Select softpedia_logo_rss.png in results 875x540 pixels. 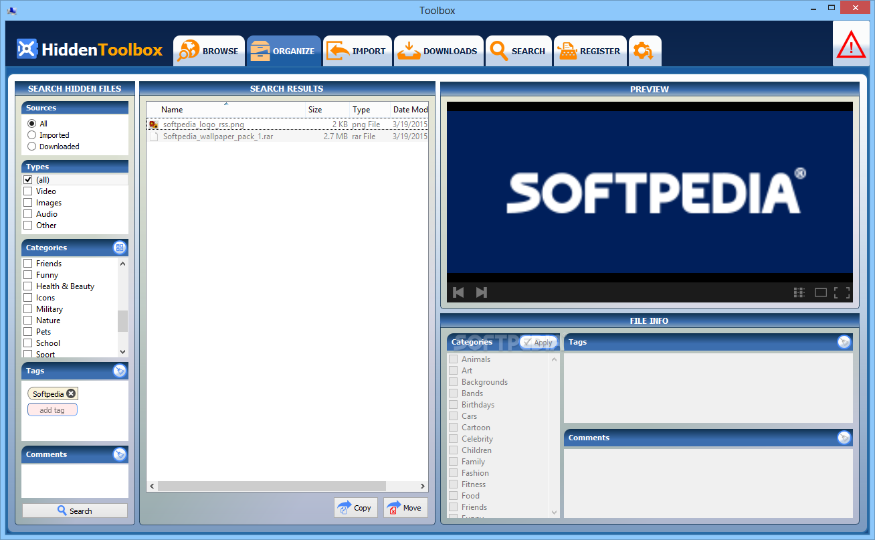pos(287,124)
